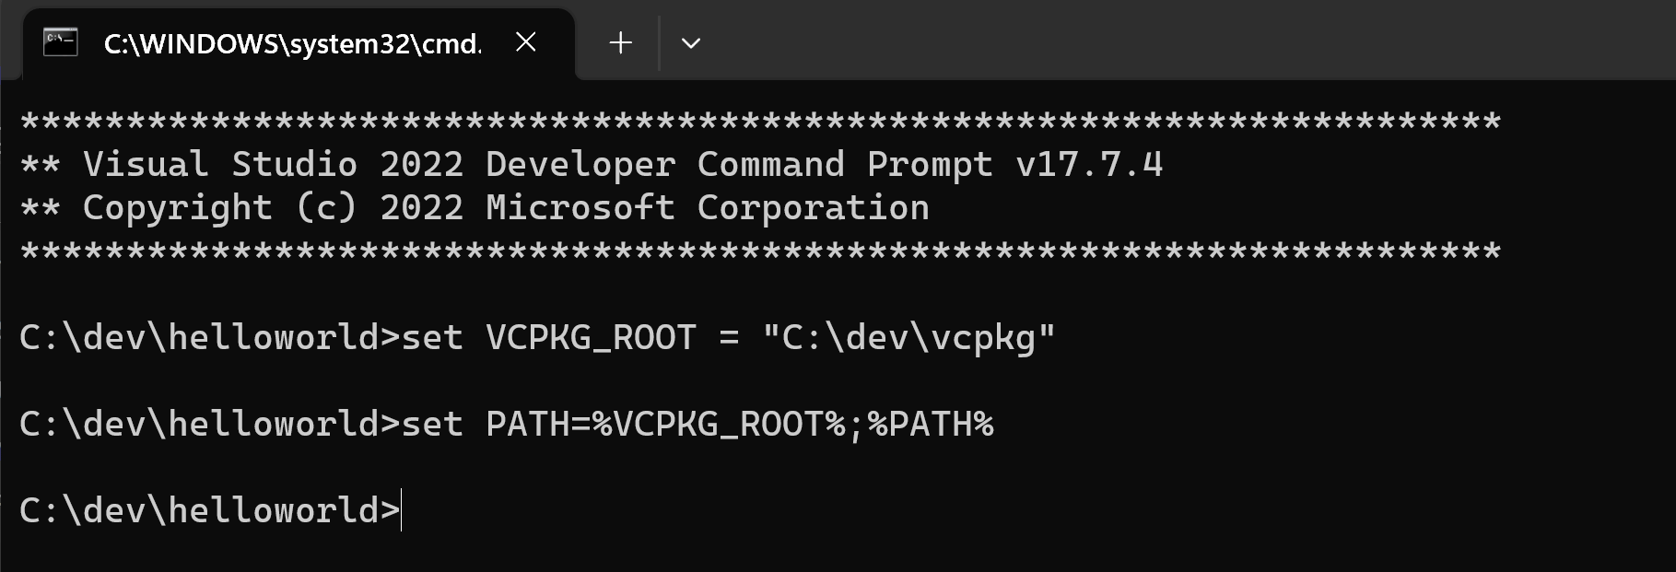Open the terminal profiles dropdown chevron

pyautogui.click(x=690, y=42)
